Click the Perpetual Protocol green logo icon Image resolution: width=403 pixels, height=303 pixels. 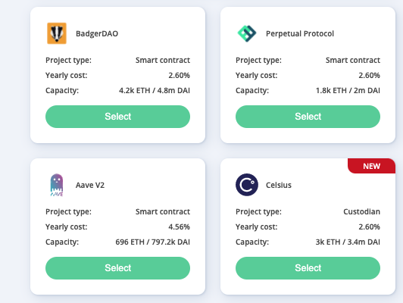(247, 33)
